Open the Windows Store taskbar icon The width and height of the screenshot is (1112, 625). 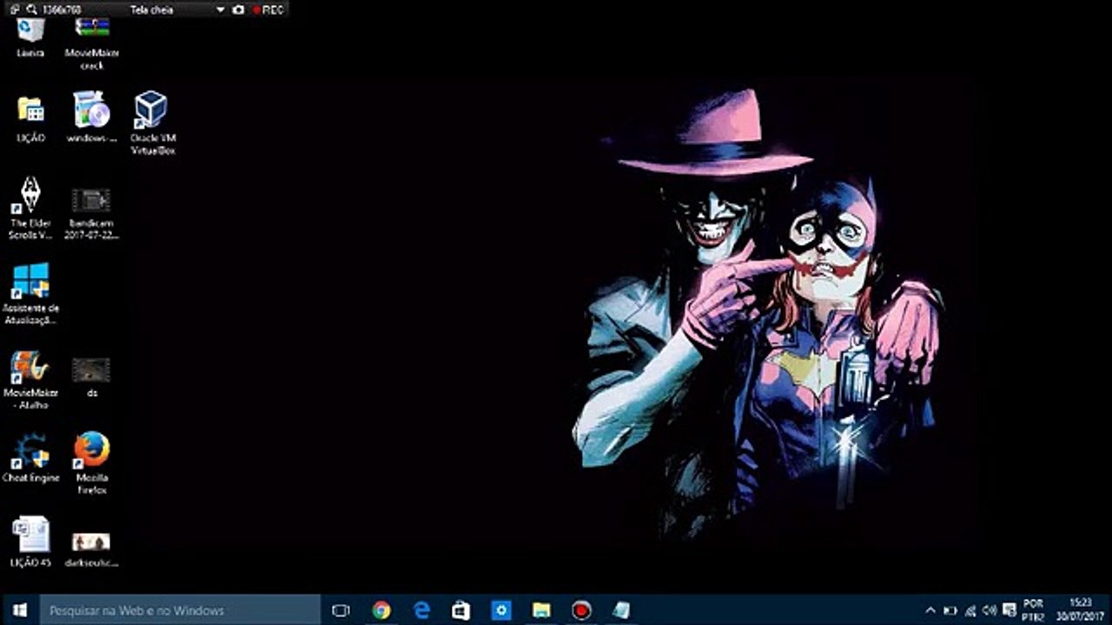click(461, 610)
